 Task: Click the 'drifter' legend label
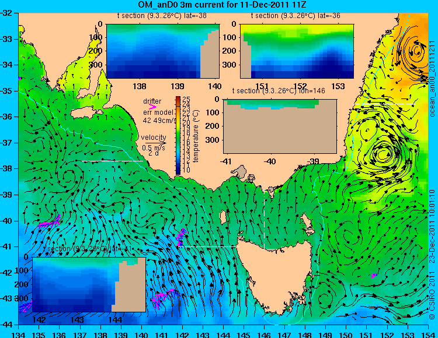[x=152, y=101]
